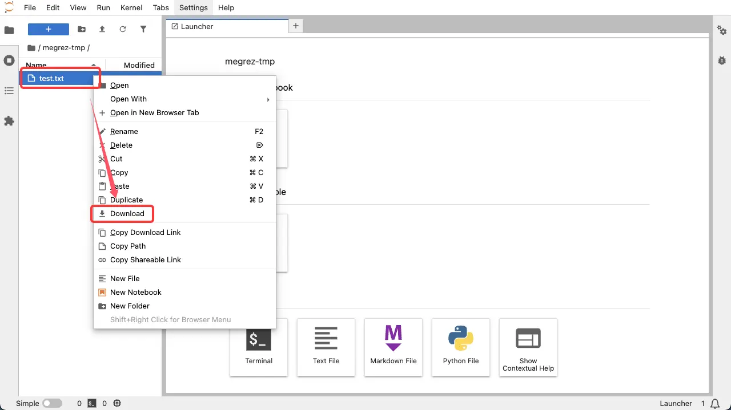Refresh the file browser list

point(123,29)
